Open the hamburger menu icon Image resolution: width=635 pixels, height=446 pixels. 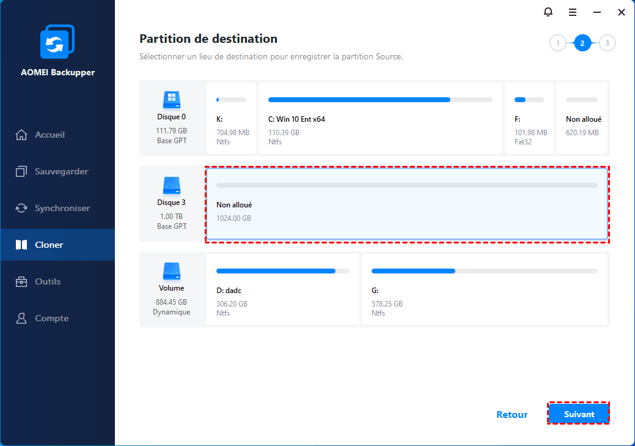(x=573, y=13)
